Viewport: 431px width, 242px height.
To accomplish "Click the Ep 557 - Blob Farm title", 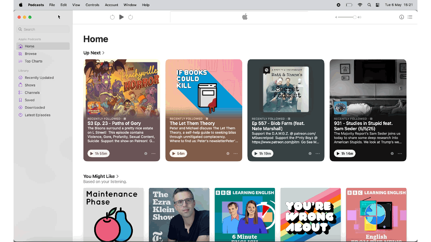I will [x=278, y=126].
